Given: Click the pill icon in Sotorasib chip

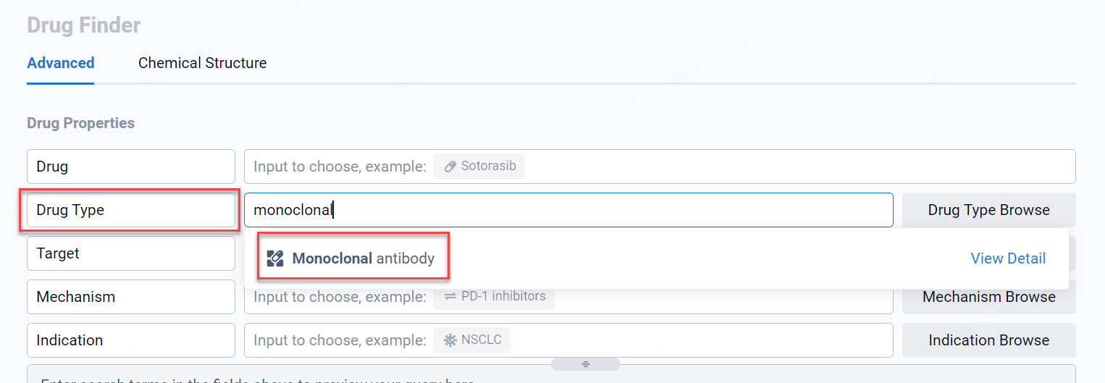Looking at the screenshot, I should pyautogui.click(x=449, y=167).
